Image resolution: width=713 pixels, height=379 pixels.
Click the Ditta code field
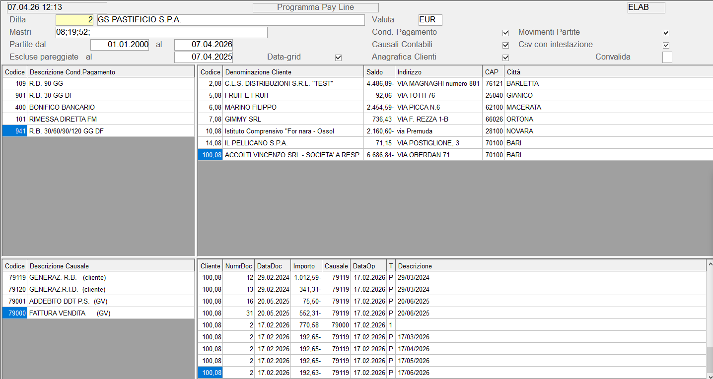point(74,20)
